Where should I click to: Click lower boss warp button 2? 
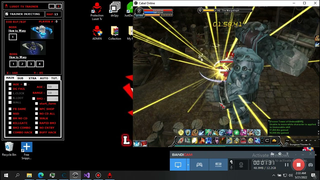pyautogui.click(x=22, y=64)
